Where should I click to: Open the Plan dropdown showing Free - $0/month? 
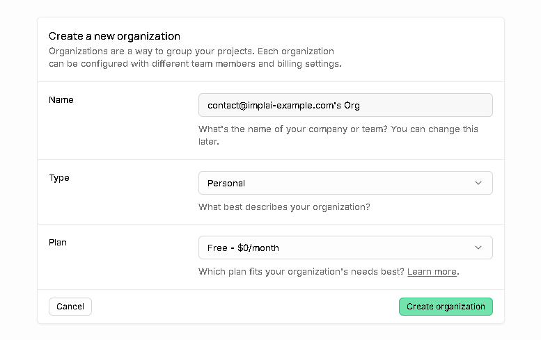[x=345, y=248]
